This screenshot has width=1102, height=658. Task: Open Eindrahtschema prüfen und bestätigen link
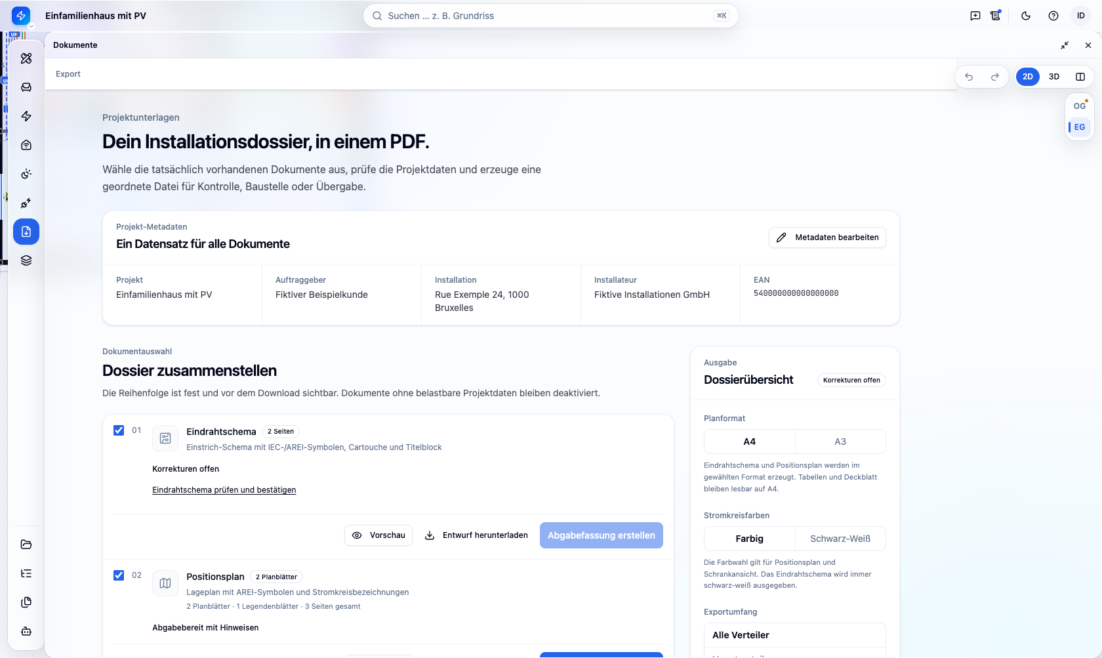coord(224,490)
